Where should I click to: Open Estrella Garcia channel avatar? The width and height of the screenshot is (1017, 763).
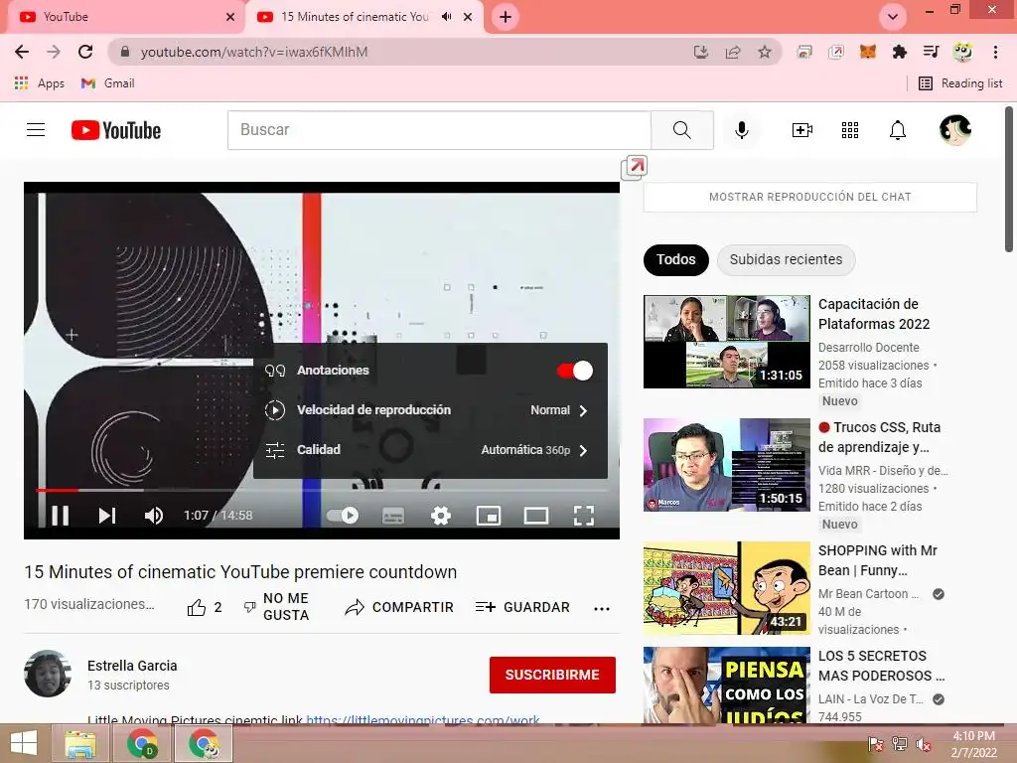(x=48, y=674)
